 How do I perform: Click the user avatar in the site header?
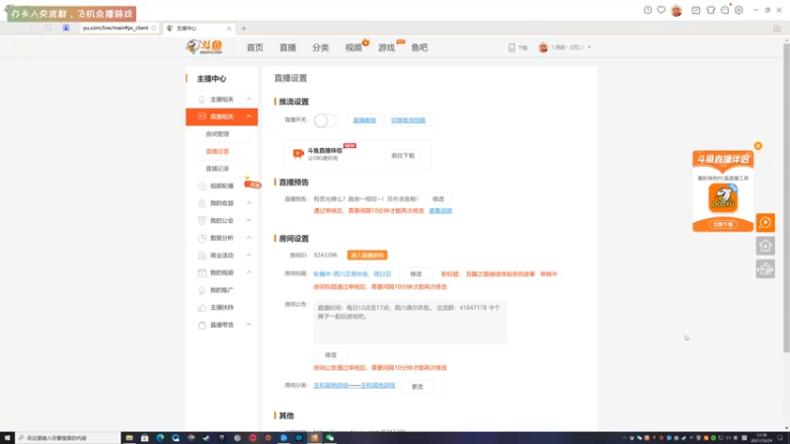coord(543,47)
